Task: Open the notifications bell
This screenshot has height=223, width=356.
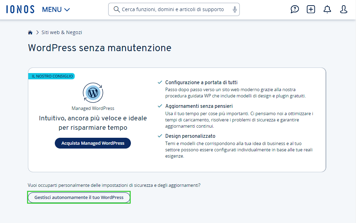Action: 327,9
